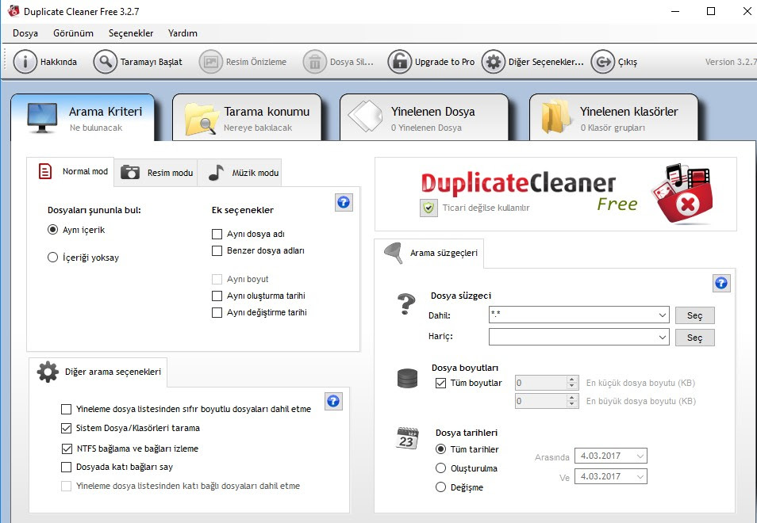Check Aynı değiştirme tarihi option
The image size is (757, 523).
(x=217, y=312)
